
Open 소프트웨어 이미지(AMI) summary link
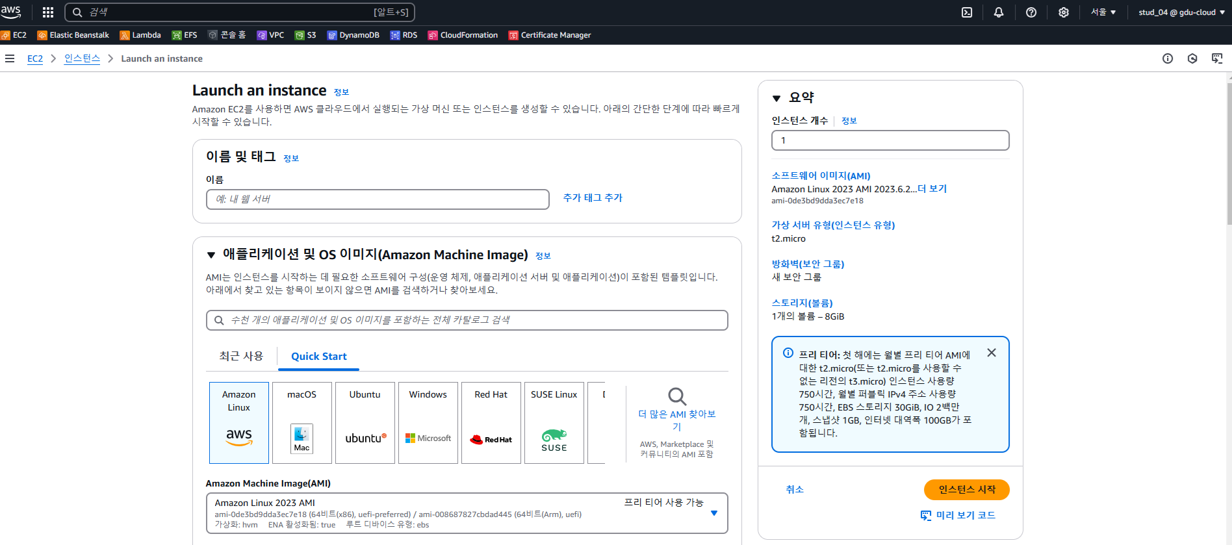(821, 175)
